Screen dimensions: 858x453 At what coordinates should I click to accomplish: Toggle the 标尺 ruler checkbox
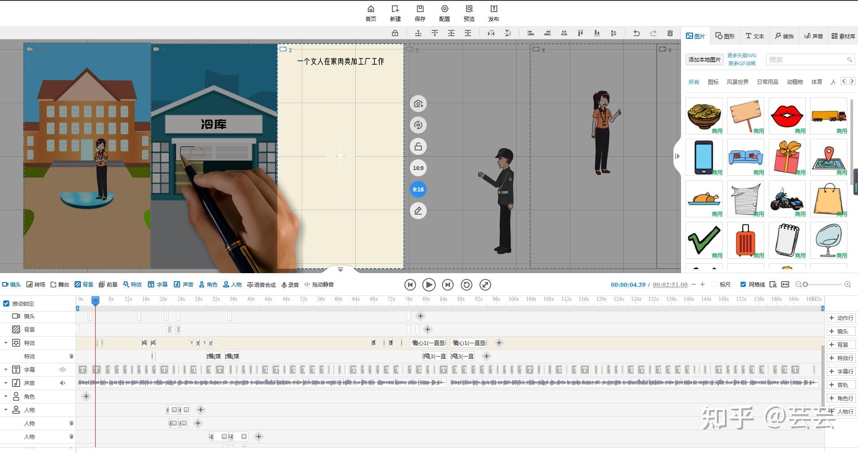[x=714, y=284]
